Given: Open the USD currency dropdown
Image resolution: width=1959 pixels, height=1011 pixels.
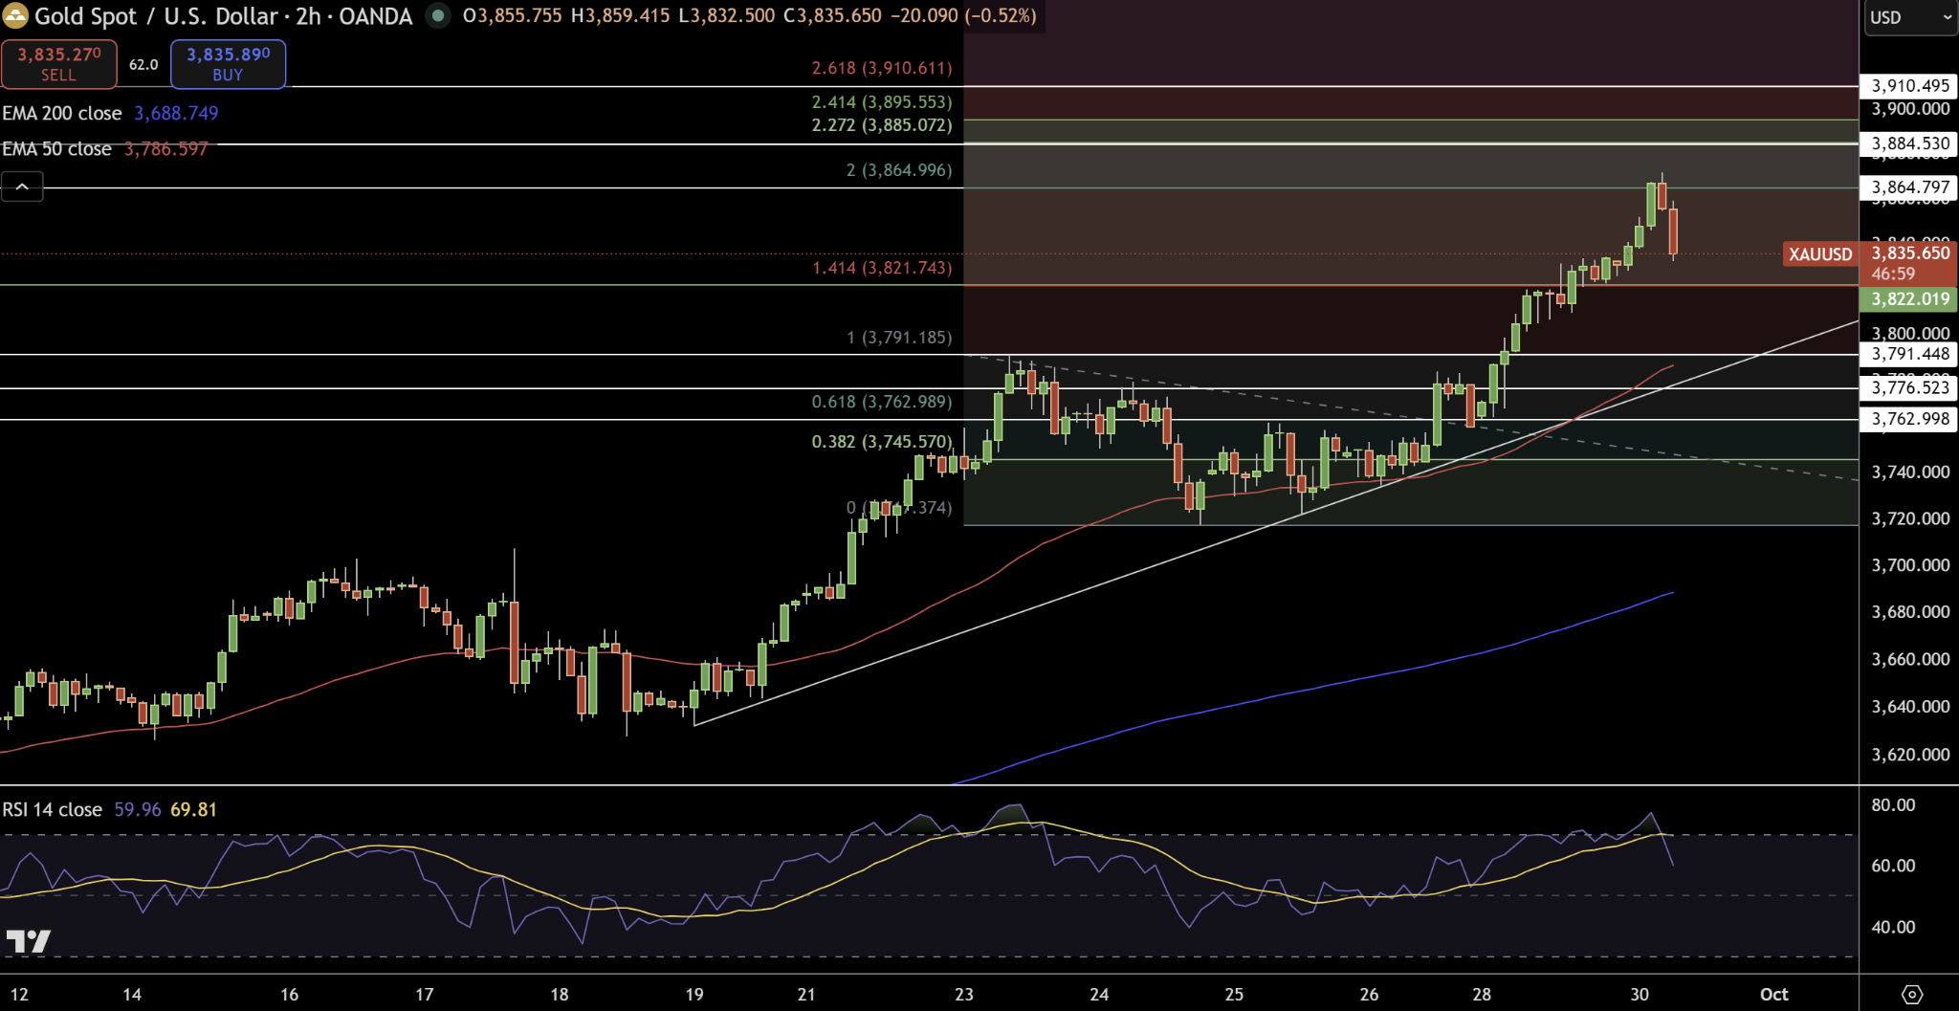Looking at the screenshot, I should pyautogui.click(x=1910, y=17).
